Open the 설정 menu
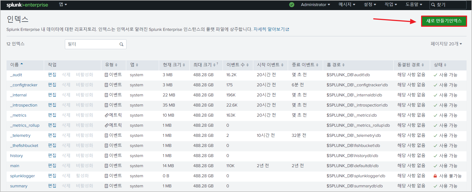Viewport: 472px width, 192px height. click(x=370, y=5)
